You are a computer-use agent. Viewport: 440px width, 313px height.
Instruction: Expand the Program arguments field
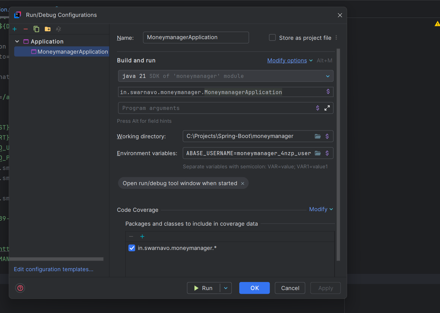click(x=327, y=108)
